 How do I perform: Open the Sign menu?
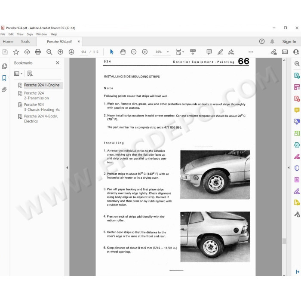[30, 34]
